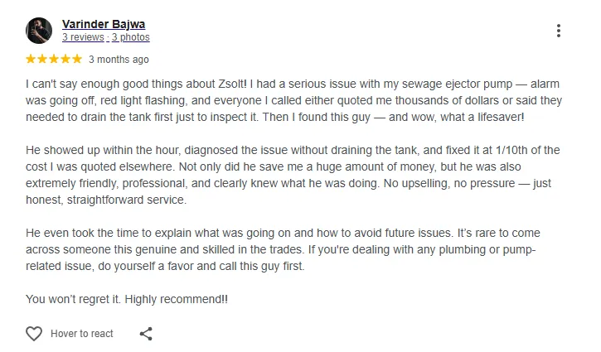Viewport: 601px width, 352px height.
Task: Open the three-dot review options menu
Action: (x=559, y=31)
